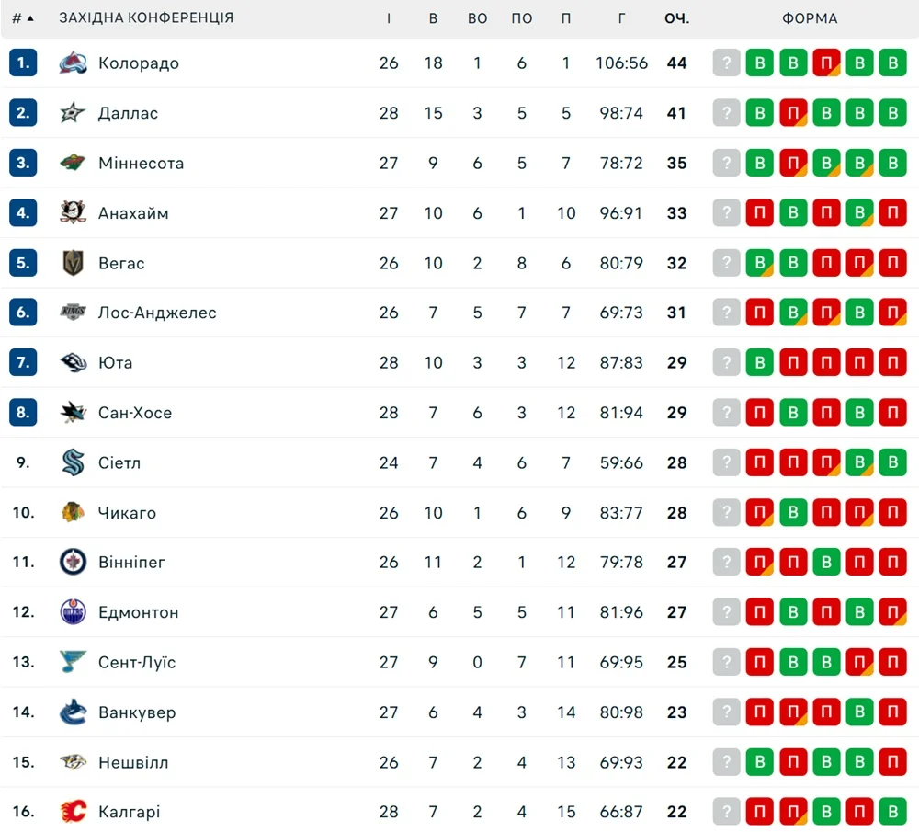Click the Seattle Kraken team logo
Image resolution: width=919 pixels, height=832 pixels.
73,462
